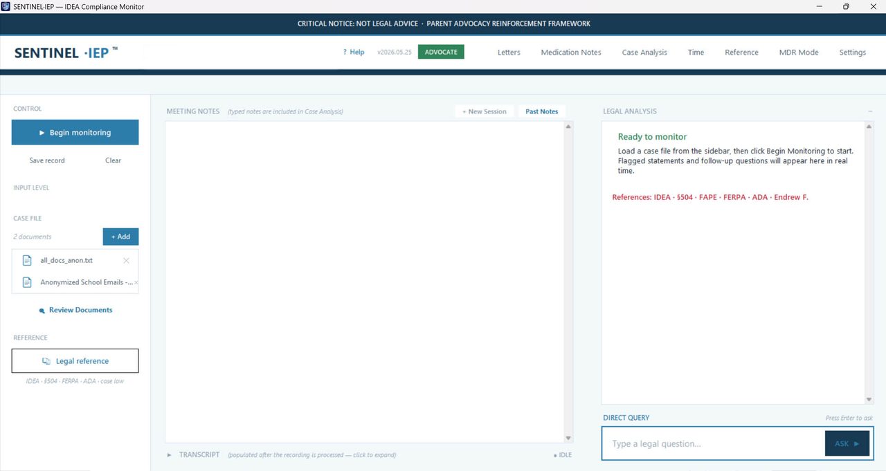
Task: Open the Reference menu item
Action: click(741, 53)
